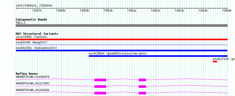Open the DGV Structural Variants track heading
This screenshot has width=235, height=96.
pyautogui.click(x=37, y=34)
